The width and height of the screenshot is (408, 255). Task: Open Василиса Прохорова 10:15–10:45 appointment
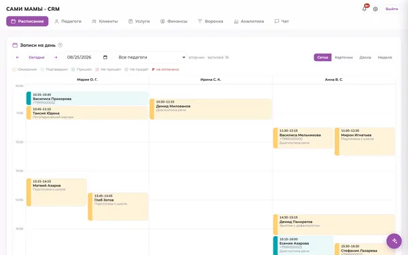pyautogui.click(x=88, y=99)
